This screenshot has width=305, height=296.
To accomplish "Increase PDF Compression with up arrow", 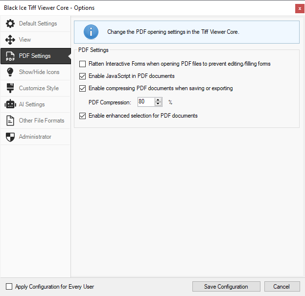I will [158, 100].
